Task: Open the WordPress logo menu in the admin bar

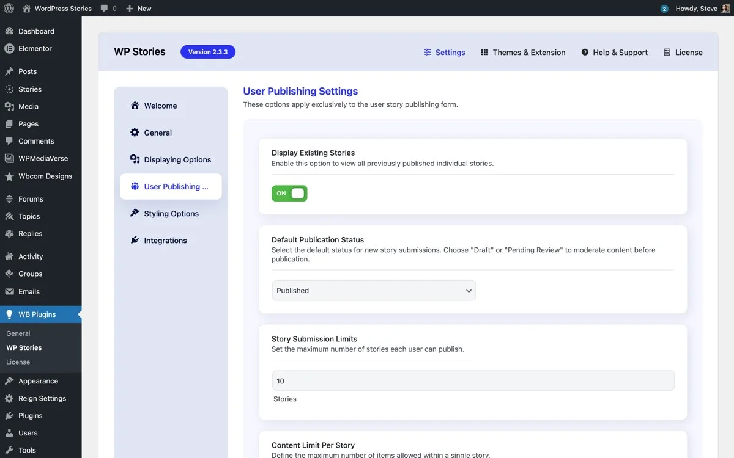Action: click(7, 8)
